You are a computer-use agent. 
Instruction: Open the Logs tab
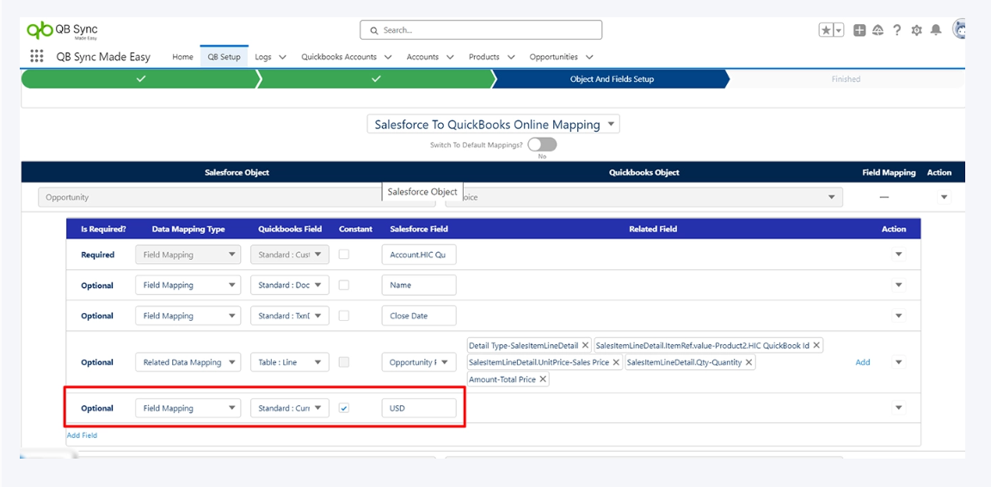[x=263, y=57]
